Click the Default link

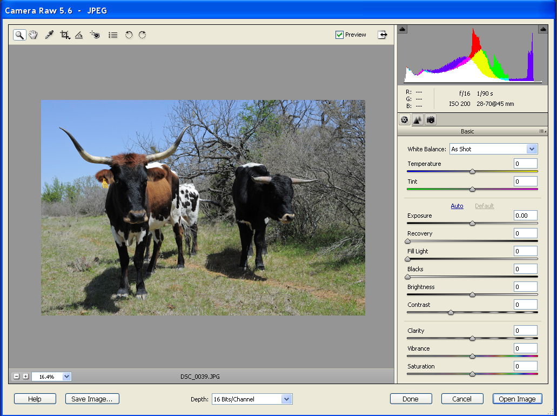(485, 206)
